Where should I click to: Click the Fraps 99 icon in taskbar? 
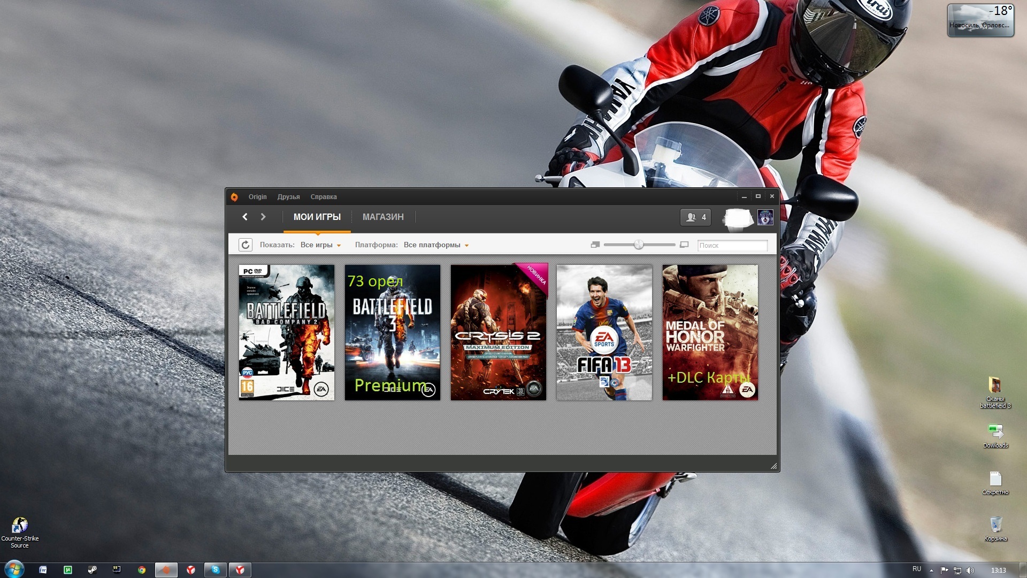(x=117, y=570)
